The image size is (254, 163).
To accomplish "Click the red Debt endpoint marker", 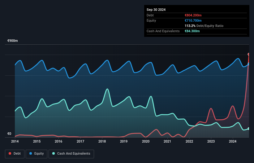I will pyautogui.click(x=249, y=54).
